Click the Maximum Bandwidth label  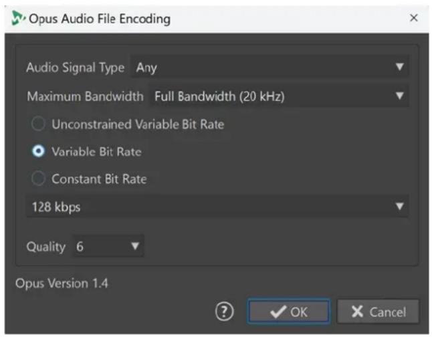85,96
